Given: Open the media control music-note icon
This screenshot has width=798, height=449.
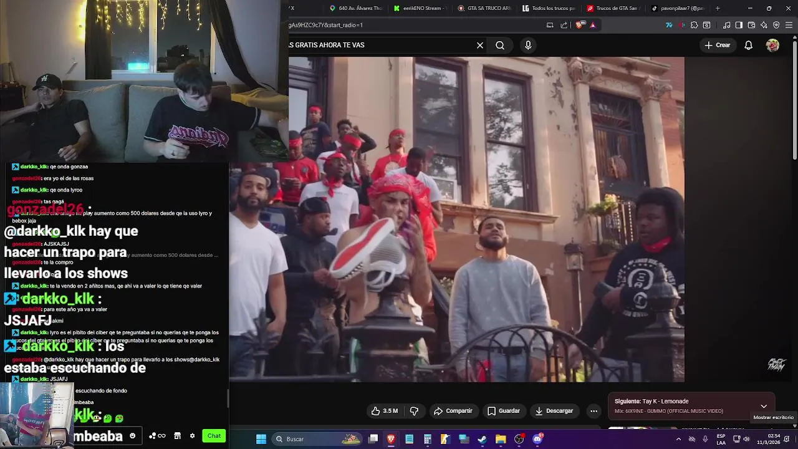Looking at the screenshot, I should tap(726, 25).
